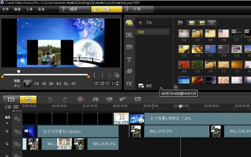251x157 pixels.
Task: Open the Transitions library icon
Action: pos(129,35)
